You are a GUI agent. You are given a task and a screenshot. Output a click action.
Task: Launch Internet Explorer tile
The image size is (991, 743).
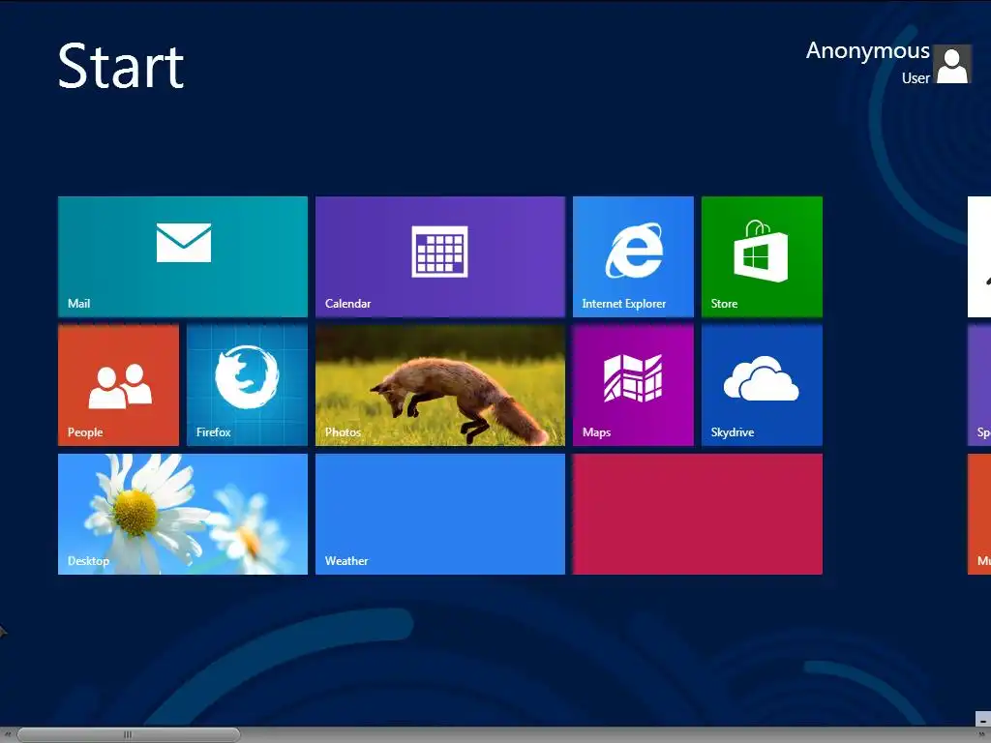coord(633,256)
